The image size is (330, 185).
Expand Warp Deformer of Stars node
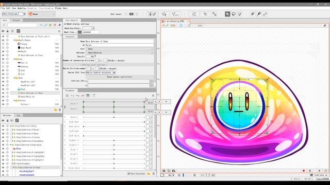pyautogui.click(x=12, y=134)
